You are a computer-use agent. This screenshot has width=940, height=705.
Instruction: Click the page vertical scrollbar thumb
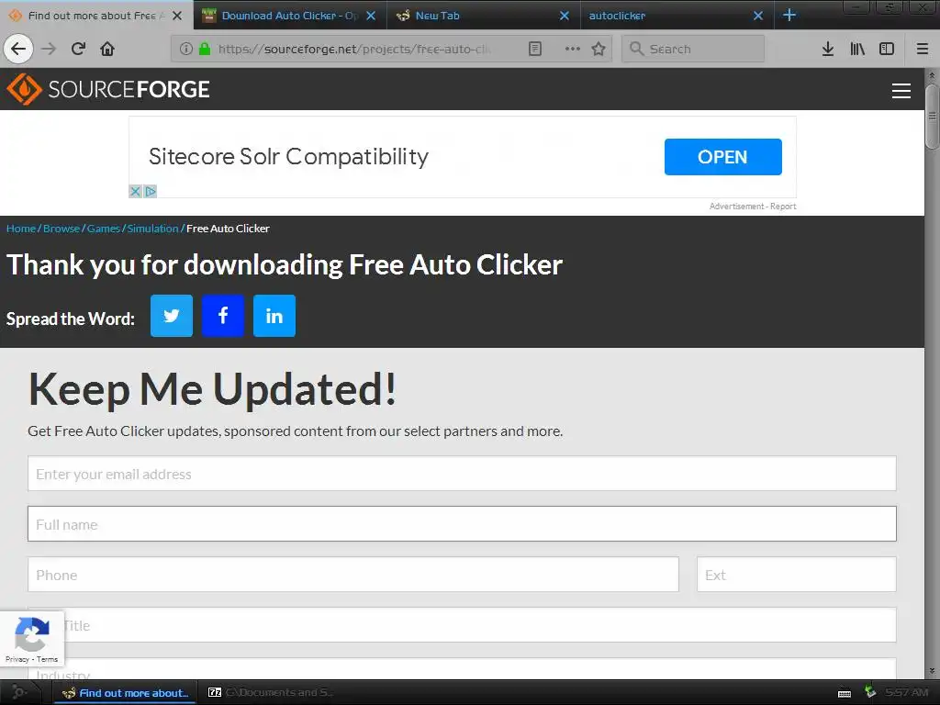(x=932, y=117)
